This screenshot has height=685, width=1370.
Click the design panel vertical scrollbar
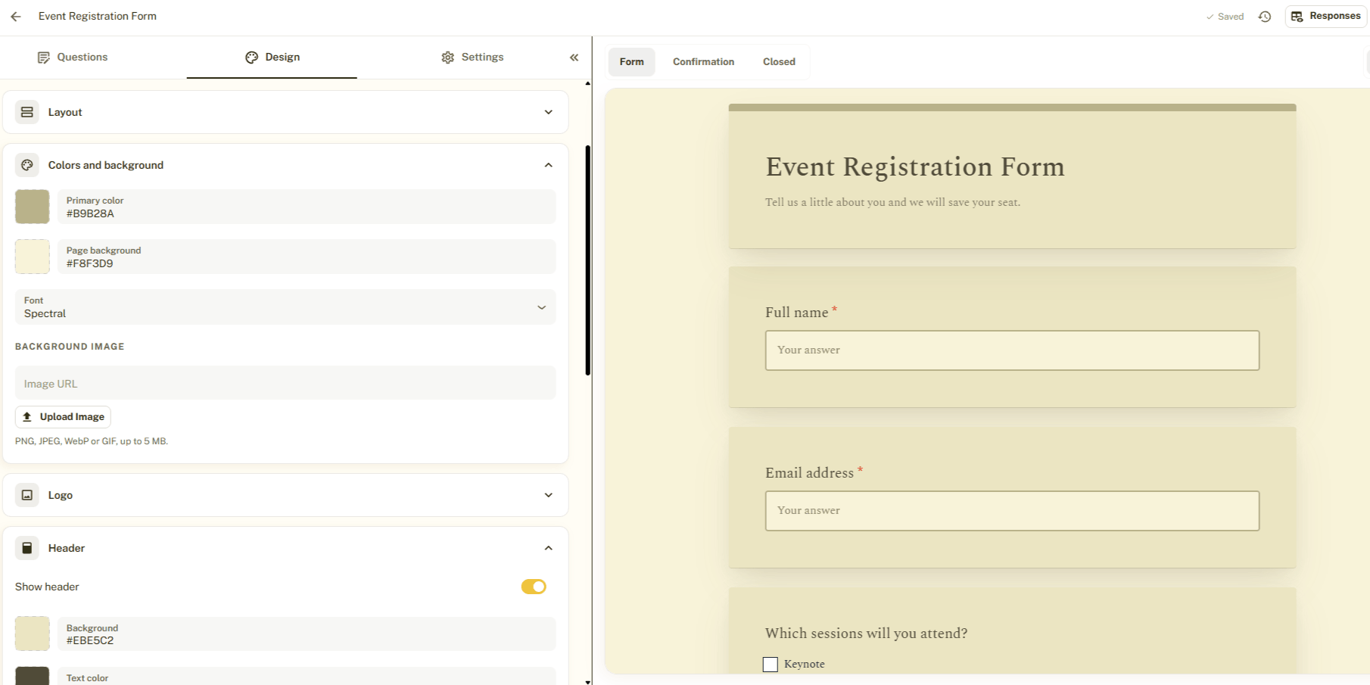[x=588, y=260]
